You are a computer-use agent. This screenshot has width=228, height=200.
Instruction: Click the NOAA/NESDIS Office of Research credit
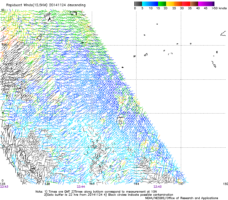(x=181, y=198)
